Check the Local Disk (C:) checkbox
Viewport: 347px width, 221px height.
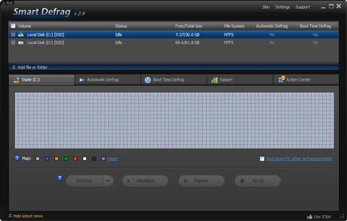(x=13, y=35)
